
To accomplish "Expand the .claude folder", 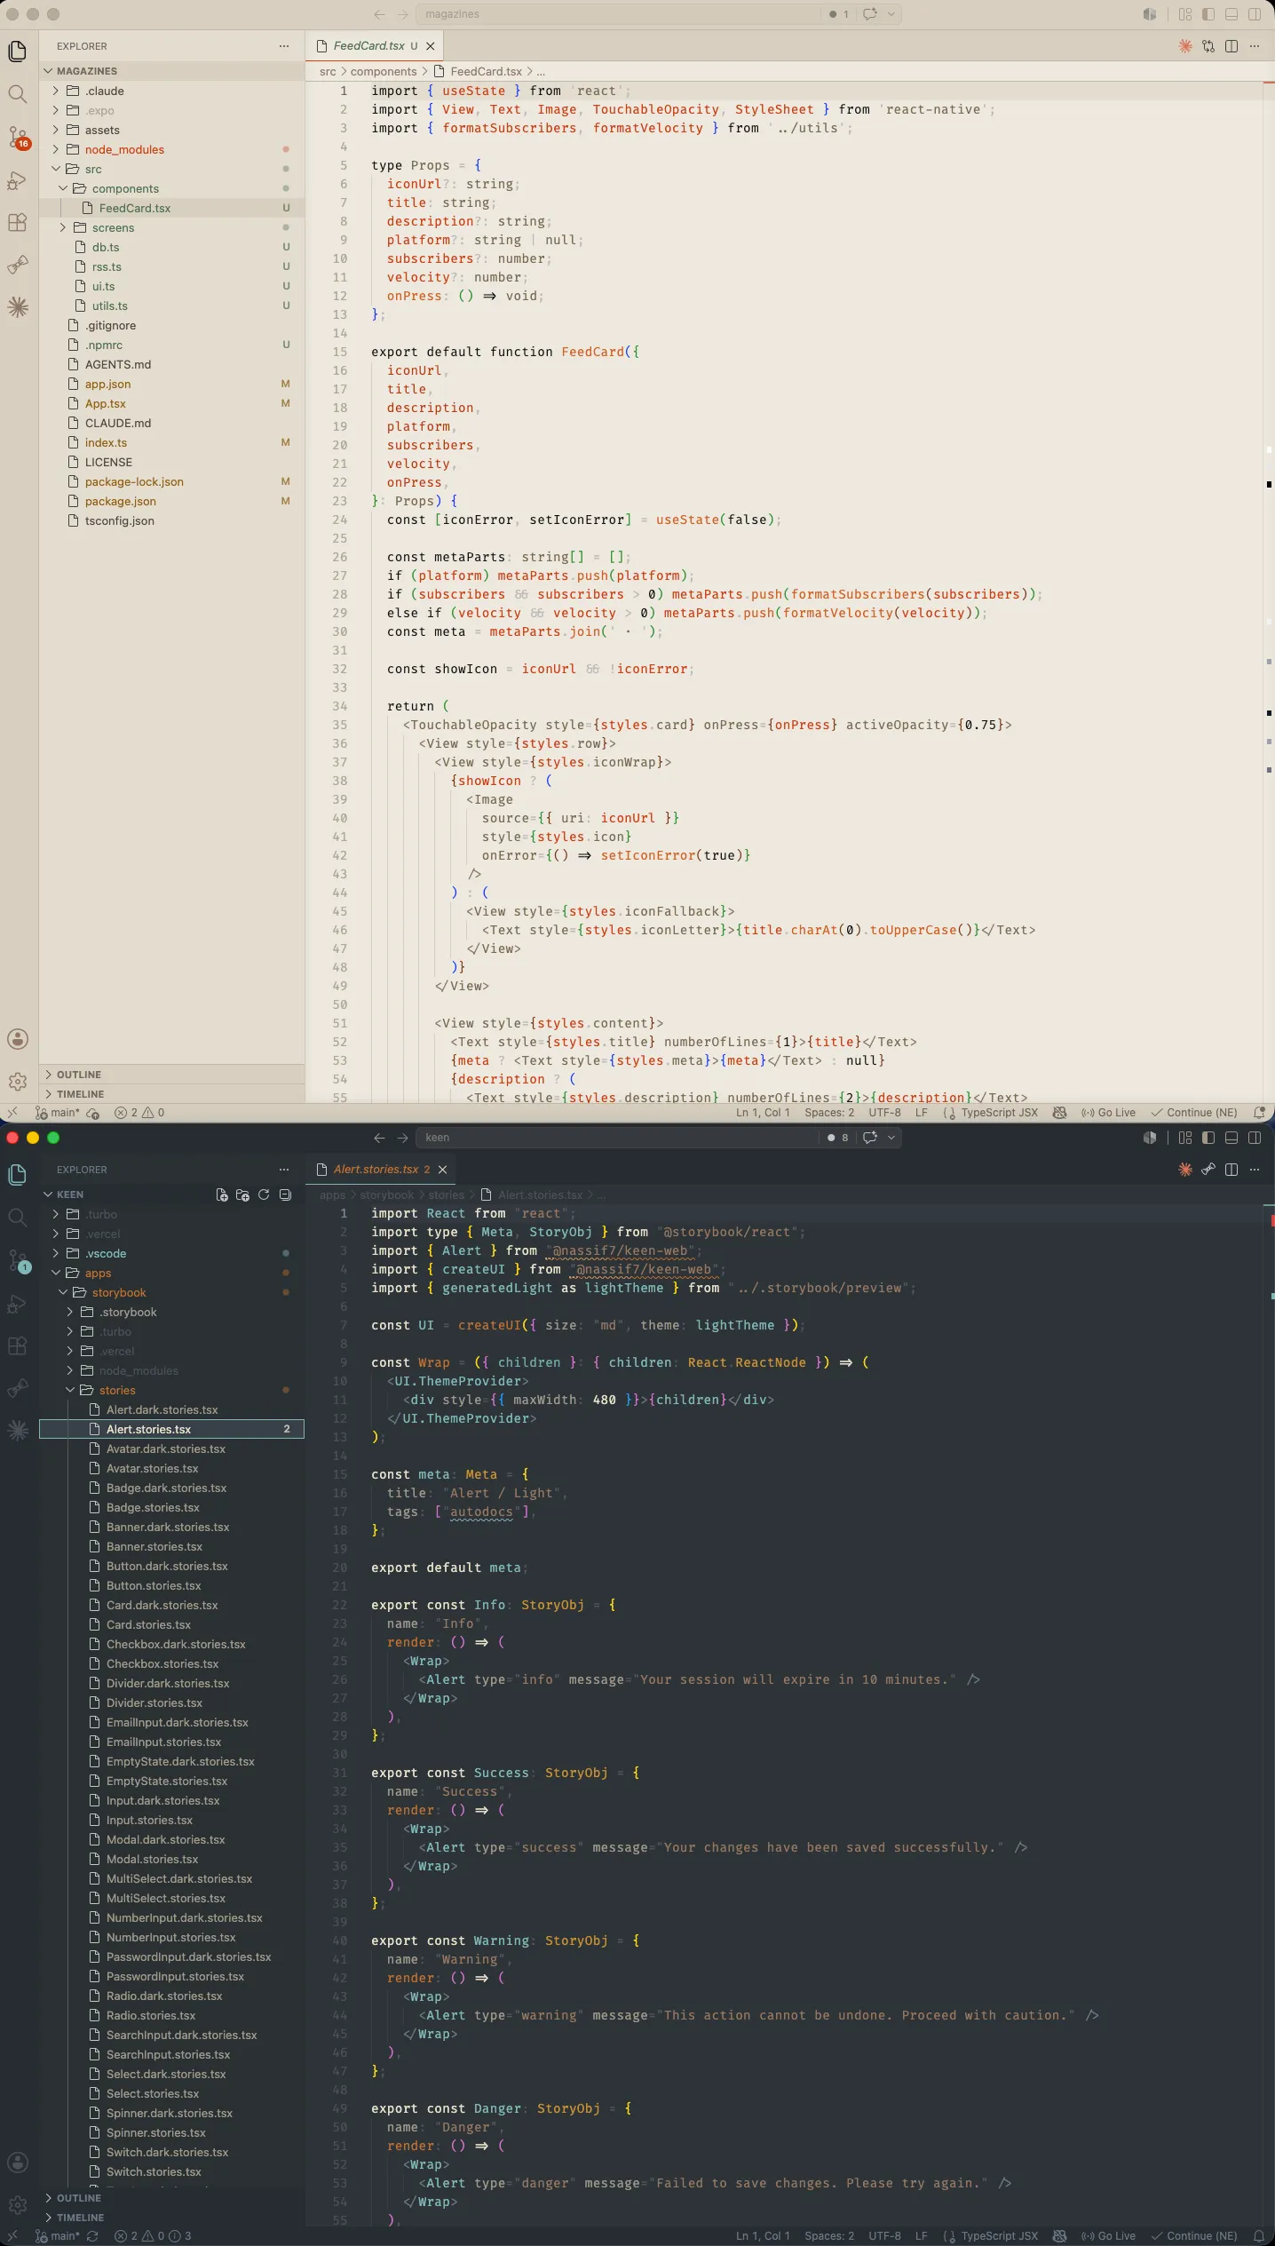I will click(x=172, y=91).
